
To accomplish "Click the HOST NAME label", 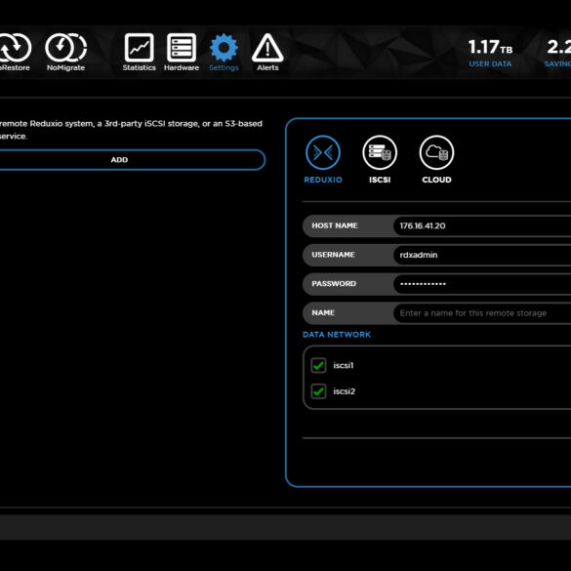I will (x=335, y=225).
